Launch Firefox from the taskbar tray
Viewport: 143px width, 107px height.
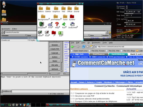pos(24,105)
